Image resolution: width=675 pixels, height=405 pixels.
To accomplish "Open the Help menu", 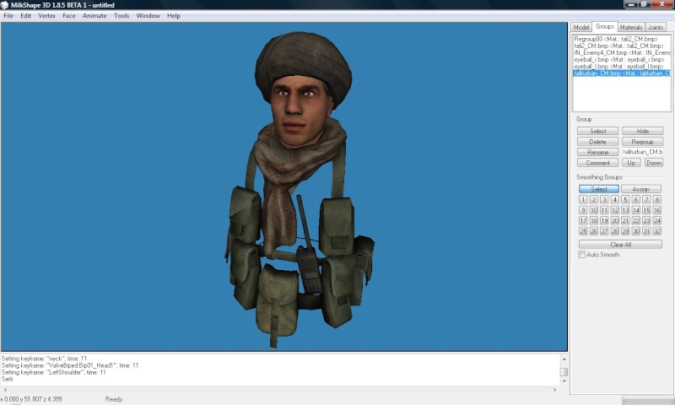I will [174, 15].
